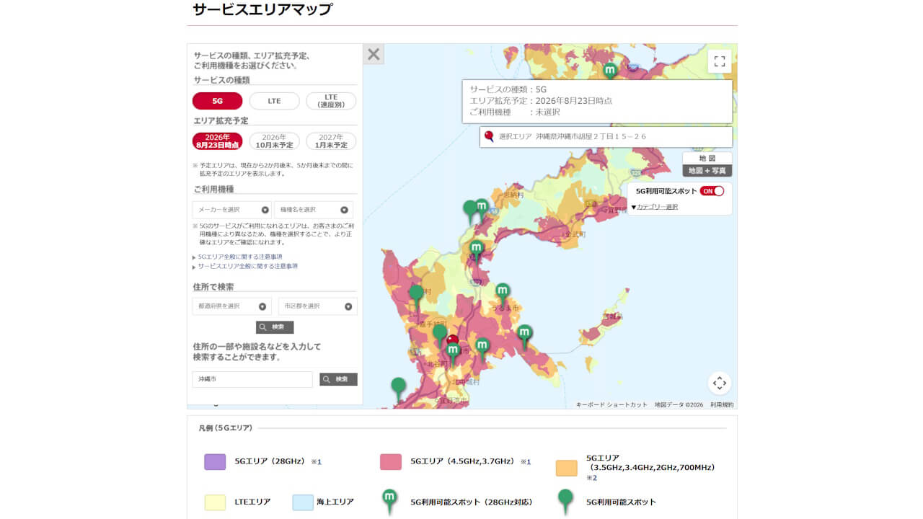Close the side panel with the X icon
The height and width of the screenshot is (519, 923).
[374, 54]
